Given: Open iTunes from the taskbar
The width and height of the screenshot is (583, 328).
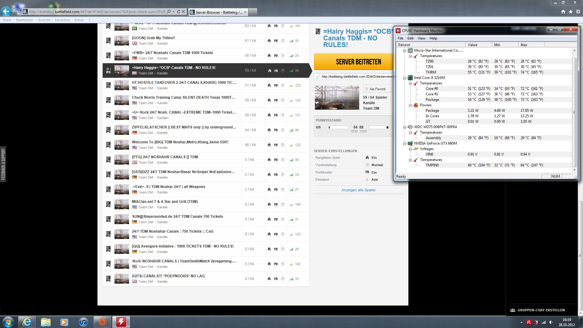Looking at the screenshot, I should [x=83, y=322].
